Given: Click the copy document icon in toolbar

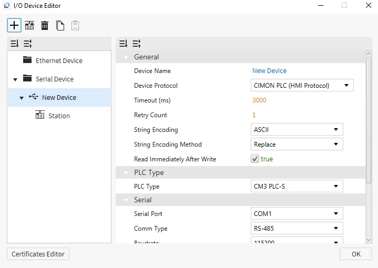Looking at the screenshot, I should 60,25.
